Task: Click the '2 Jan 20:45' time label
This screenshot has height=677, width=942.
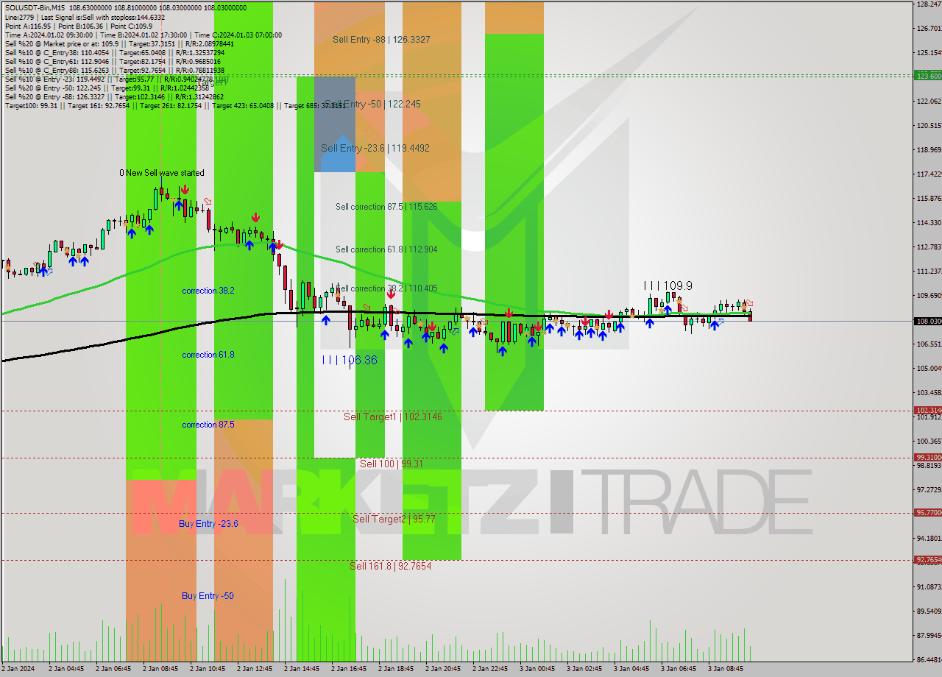Action: coord(443,670)
